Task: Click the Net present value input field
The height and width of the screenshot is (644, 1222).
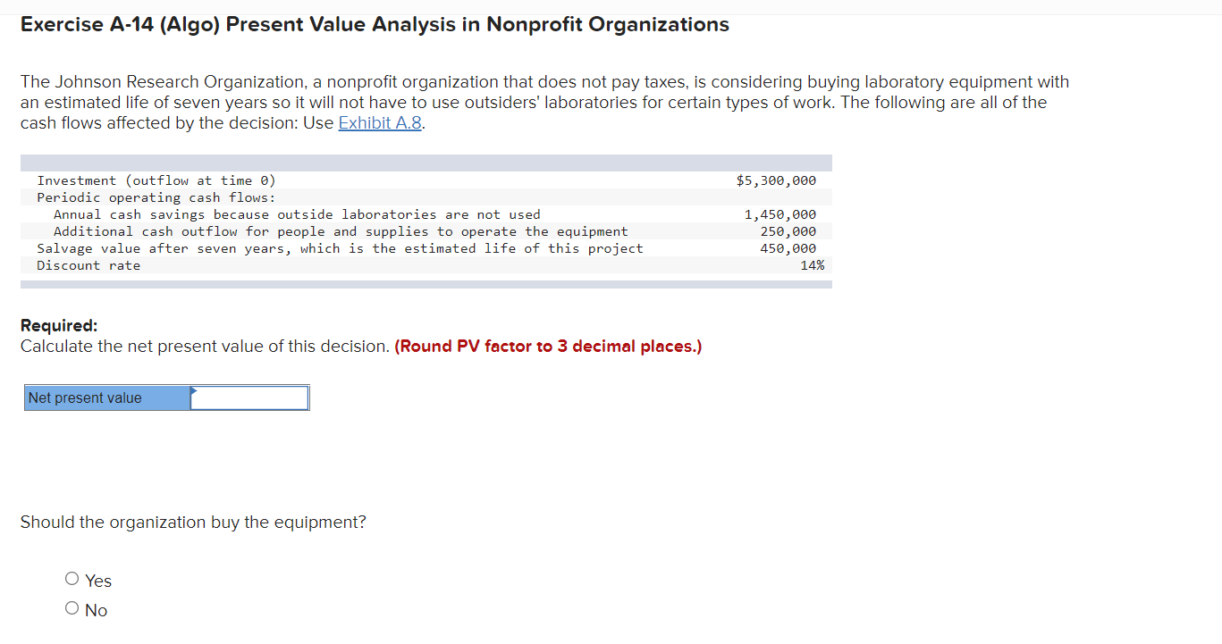Action: pos(249,397)
